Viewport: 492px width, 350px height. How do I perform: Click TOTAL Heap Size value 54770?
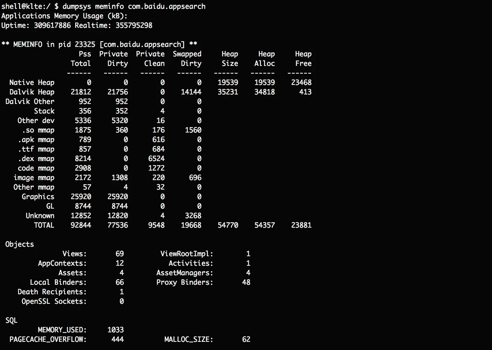(x=228, y=225)
